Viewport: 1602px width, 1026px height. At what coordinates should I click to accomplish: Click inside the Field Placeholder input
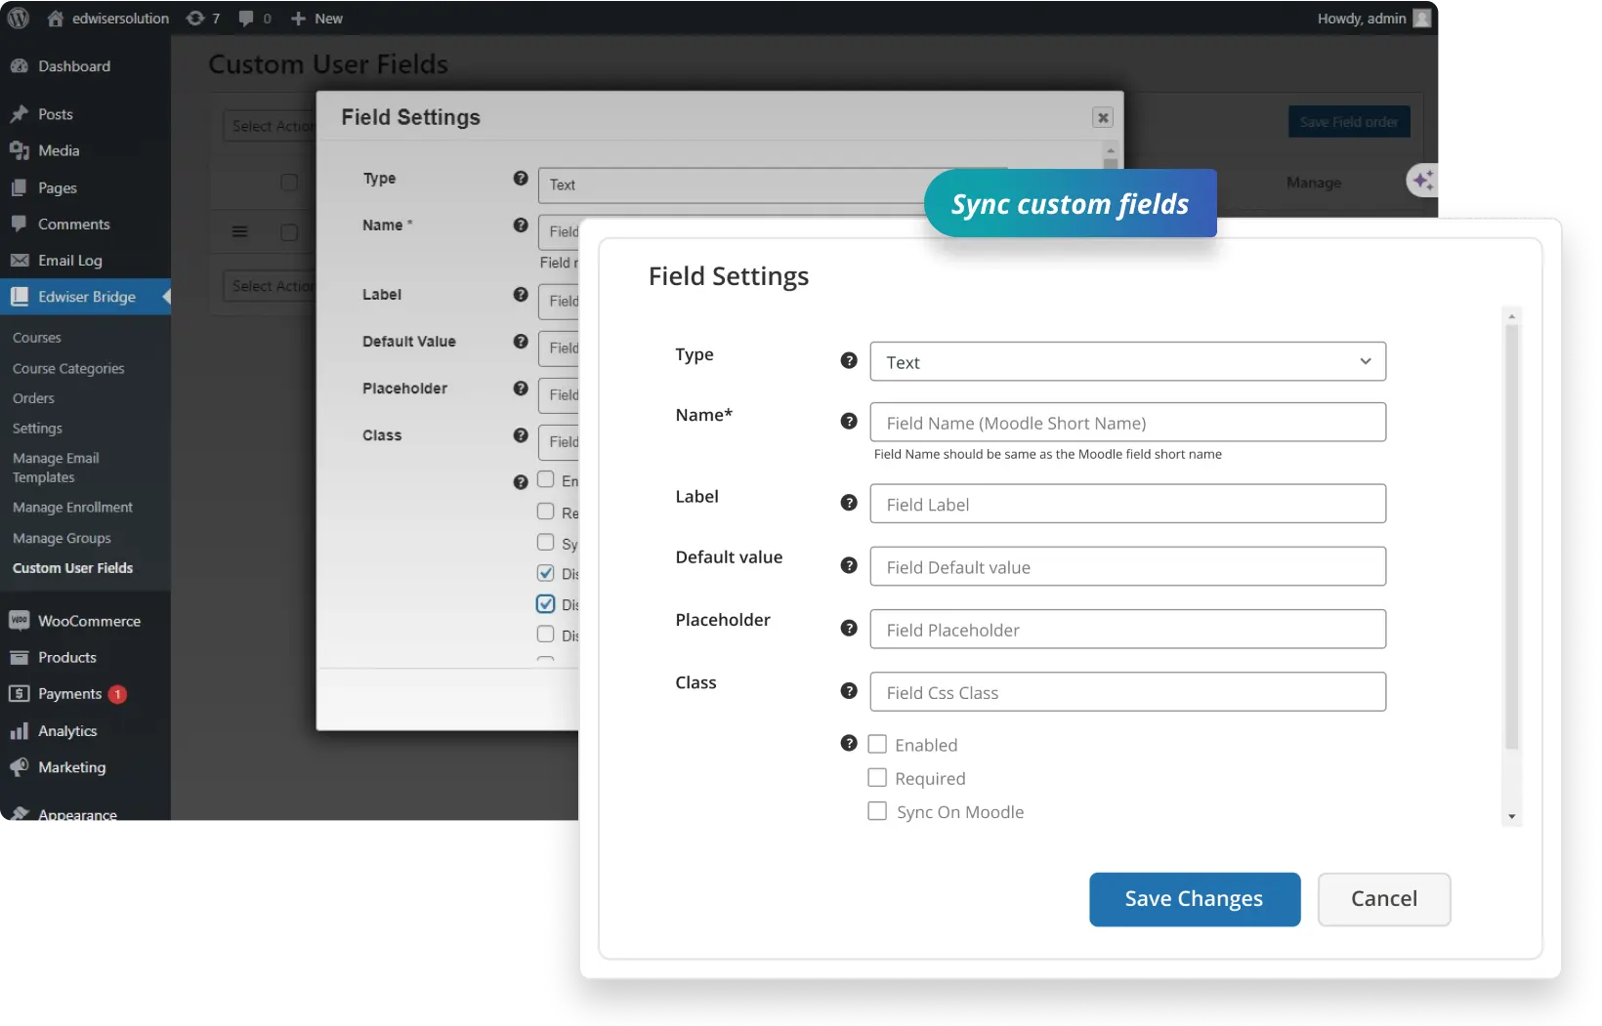pos(1126,629)
